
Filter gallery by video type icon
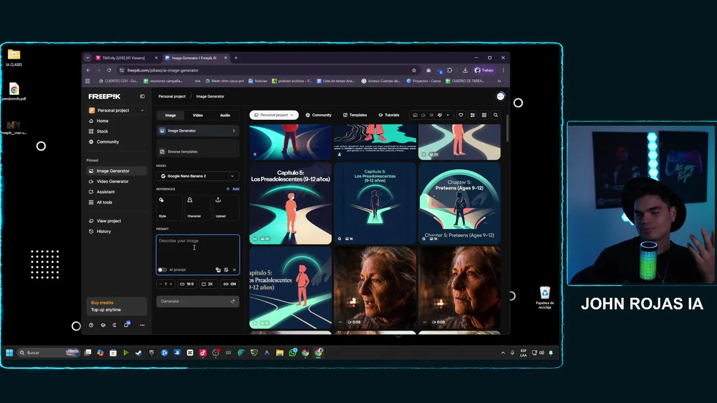(423, 115)
